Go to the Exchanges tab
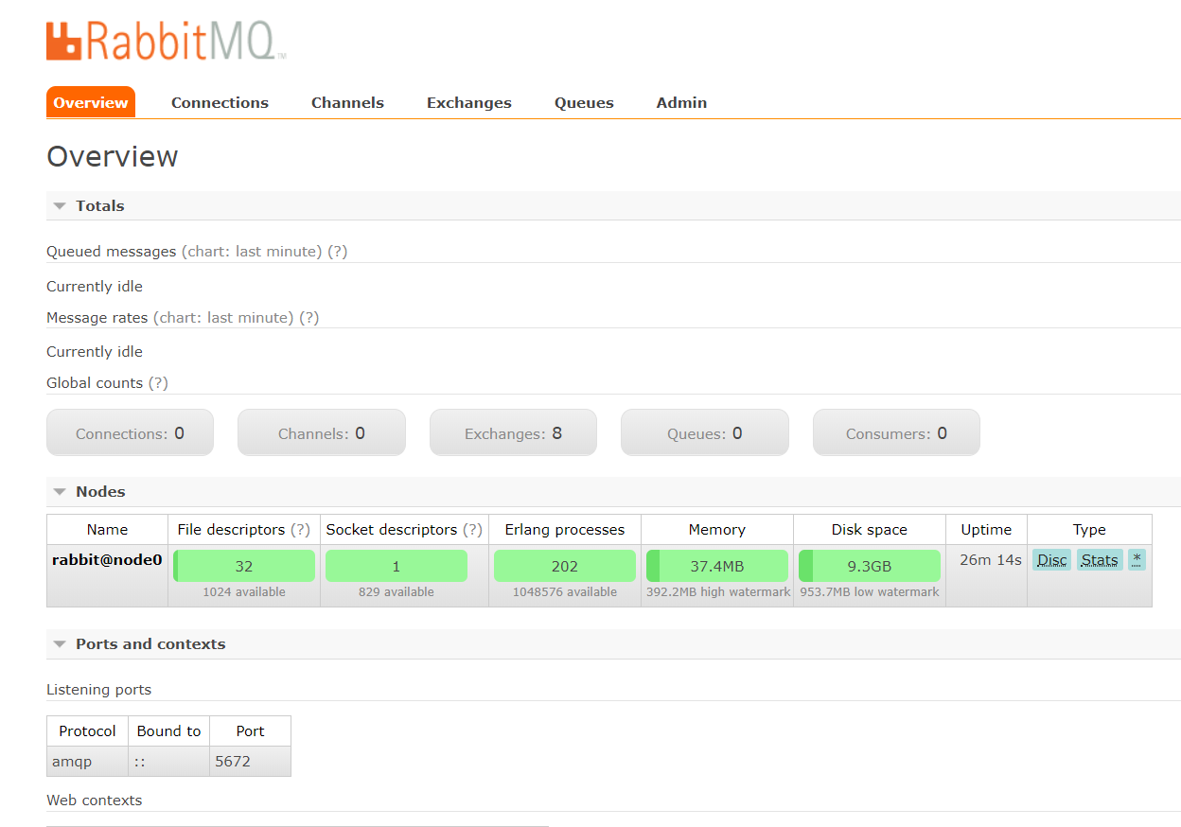 point(469,102)
